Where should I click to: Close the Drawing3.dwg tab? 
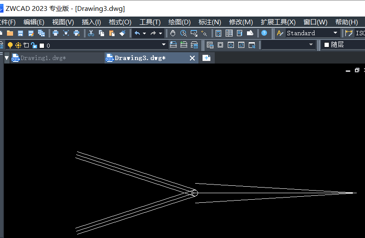pyautogui.click(x=192, y=58)
